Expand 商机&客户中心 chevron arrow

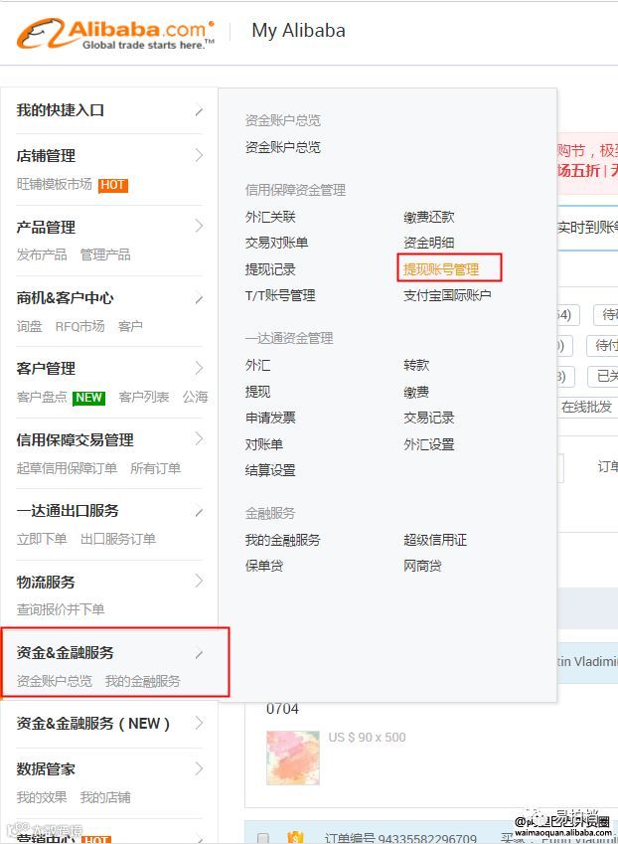point(199,298)
